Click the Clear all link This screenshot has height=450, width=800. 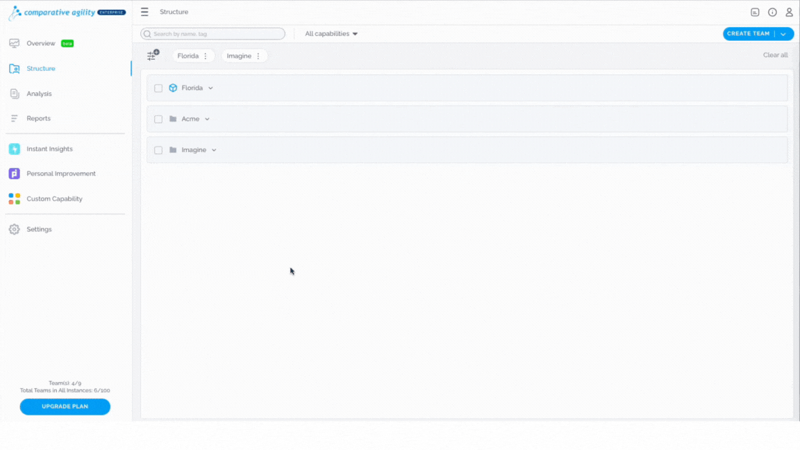775,55
